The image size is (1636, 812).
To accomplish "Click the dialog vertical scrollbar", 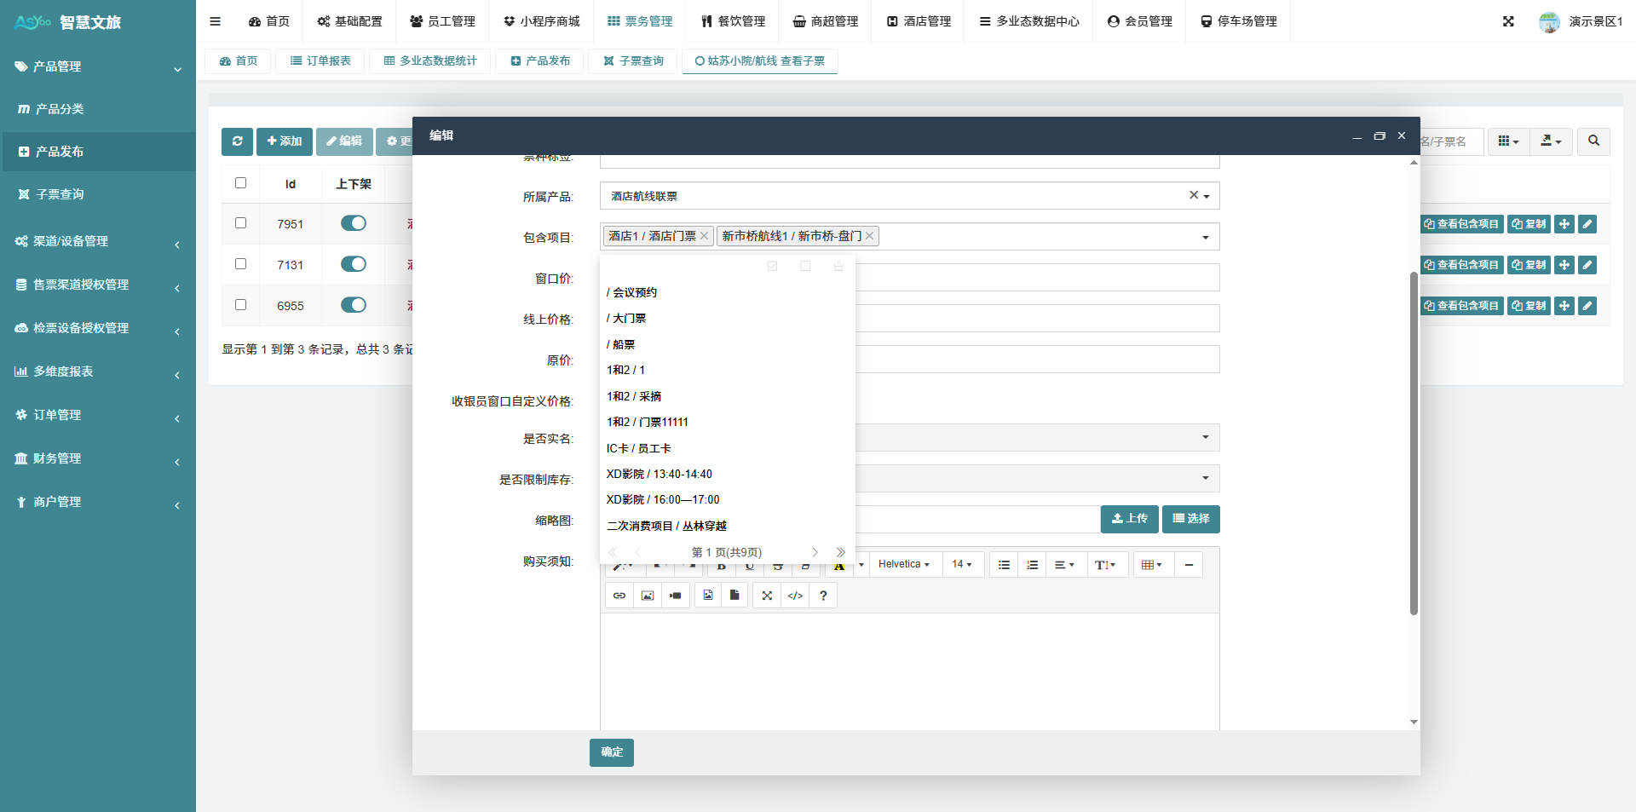I will (1414, 443).
